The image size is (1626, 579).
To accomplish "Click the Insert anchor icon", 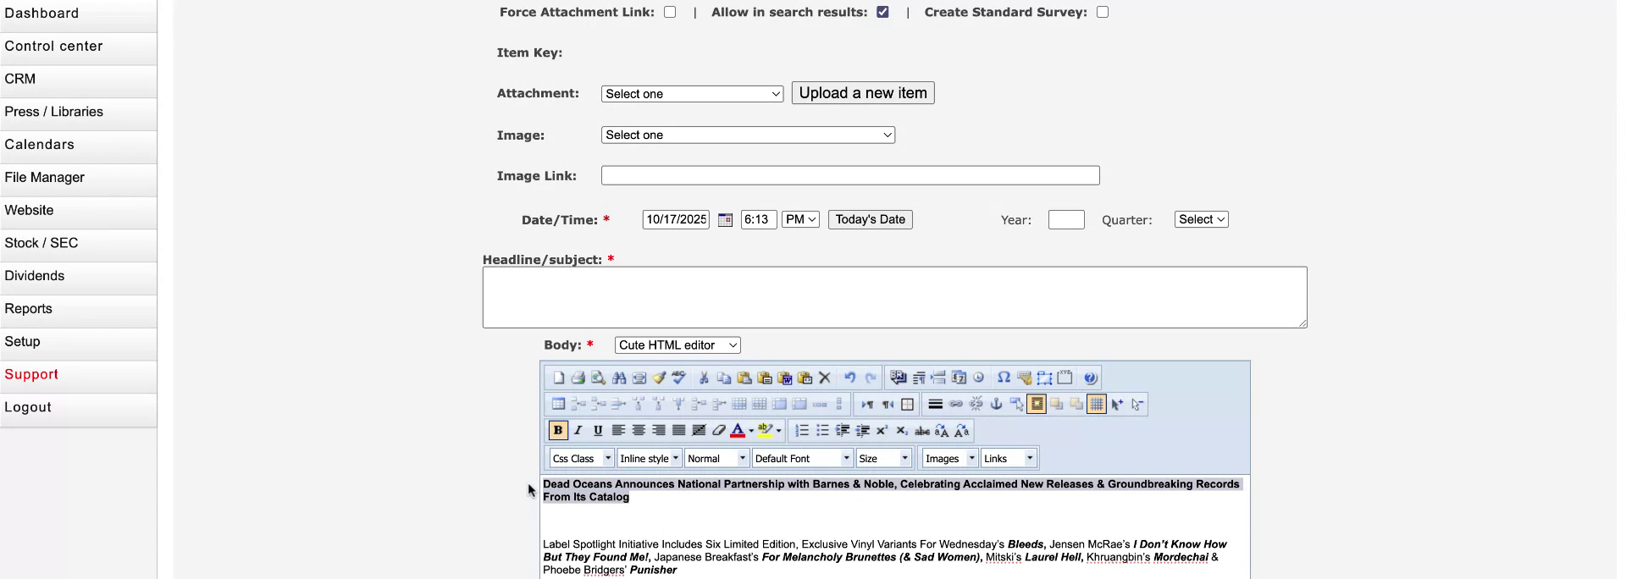I will click(996, 405).
